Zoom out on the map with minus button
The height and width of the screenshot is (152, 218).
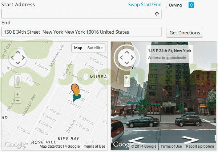click(x=18, y=100)
